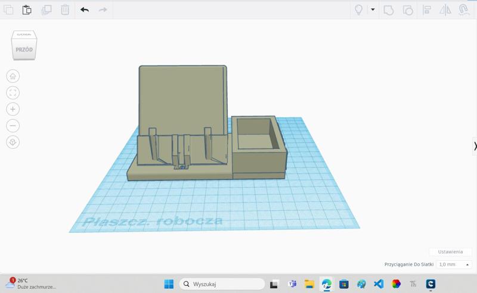Screen dimensions: 477x293
Task: Click the Copy icon in the top toolbar
Action: pyautogui.click(x=8, y=10)
